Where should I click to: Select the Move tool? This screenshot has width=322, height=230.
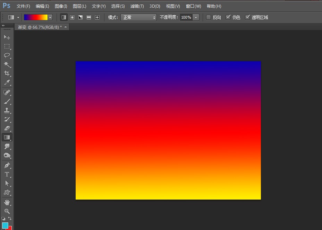(7, 37)
